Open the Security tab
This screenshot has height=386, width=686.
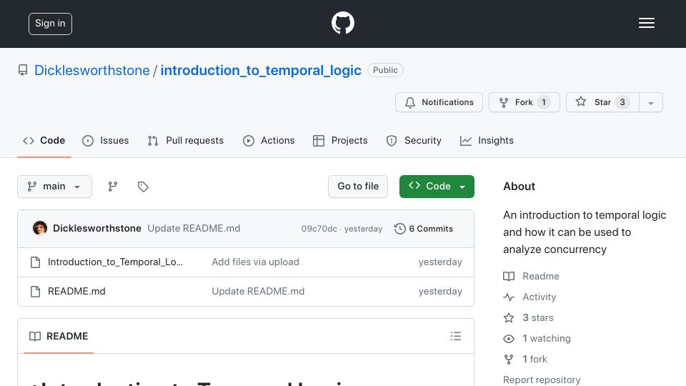(x=414, y=141)
